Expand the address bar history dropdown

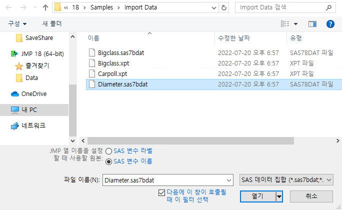click(214, 8)
